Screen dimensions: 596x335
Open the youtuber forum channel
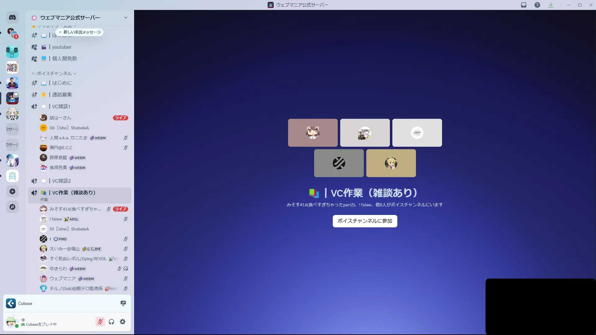(x=61, y=47)
